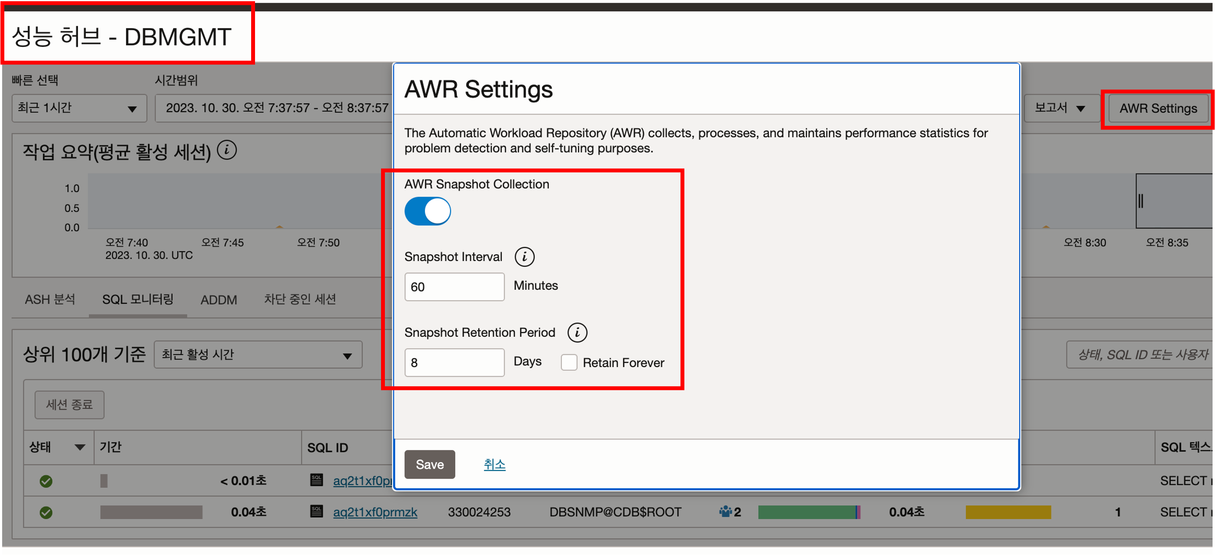Click SQL icon in the < 0.01초 row
This screenshot has width=1216, height=555.
click(x=316, y=480)
